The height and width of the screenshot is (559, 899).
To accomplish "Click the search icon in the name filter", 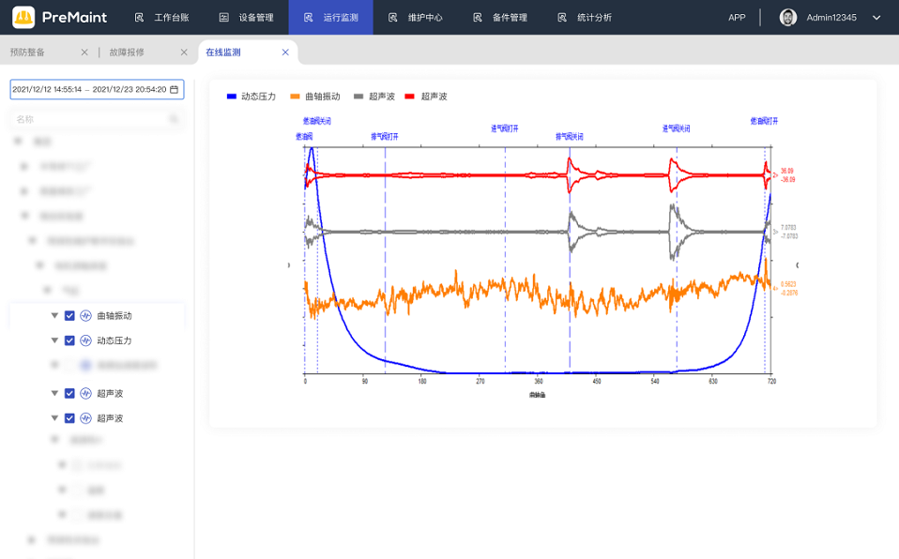I will (174, 119).
